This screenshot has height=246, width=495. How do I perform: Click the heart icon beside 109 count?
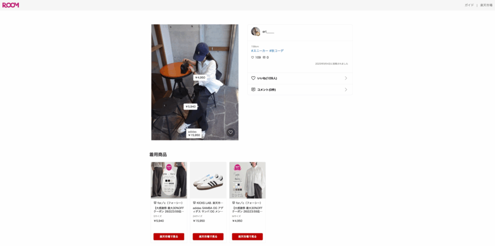tap(252, 57)
